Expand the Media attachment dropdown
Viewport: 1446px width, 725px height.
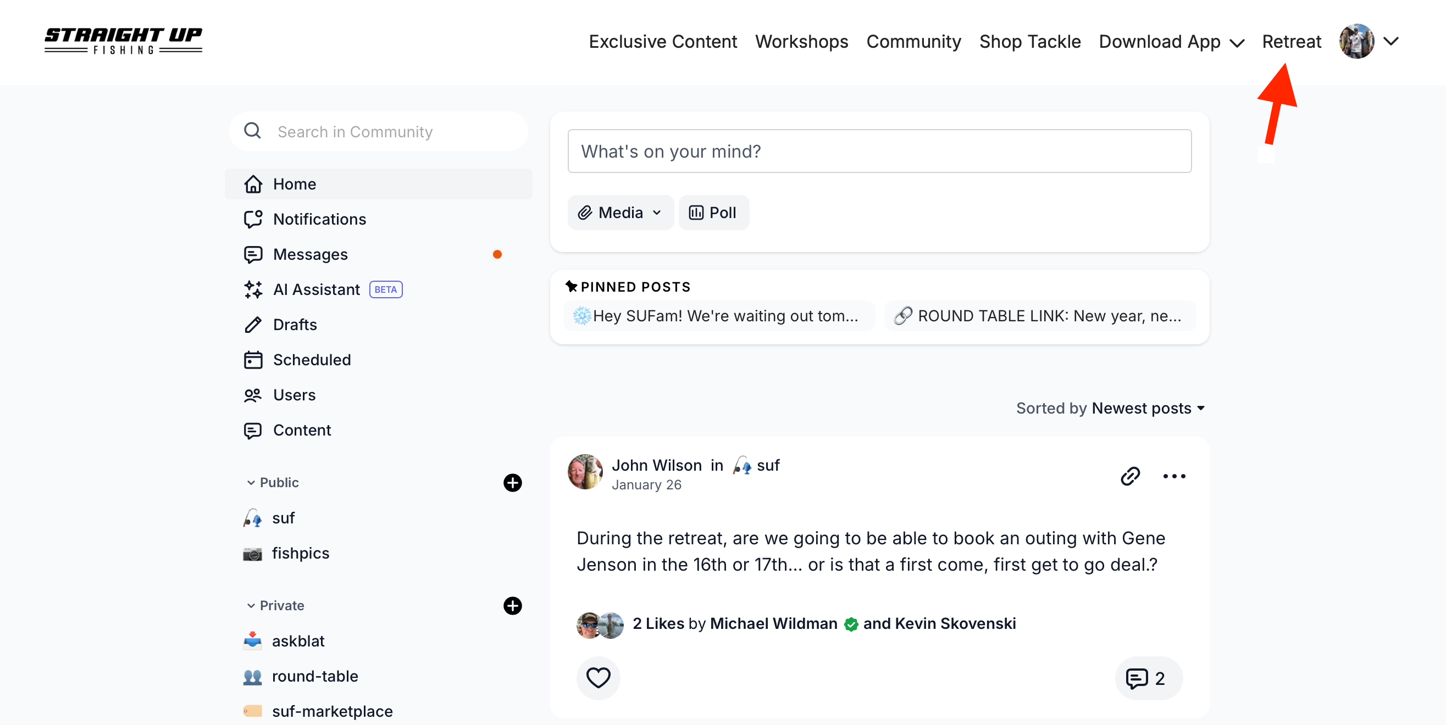click(620, 213)
